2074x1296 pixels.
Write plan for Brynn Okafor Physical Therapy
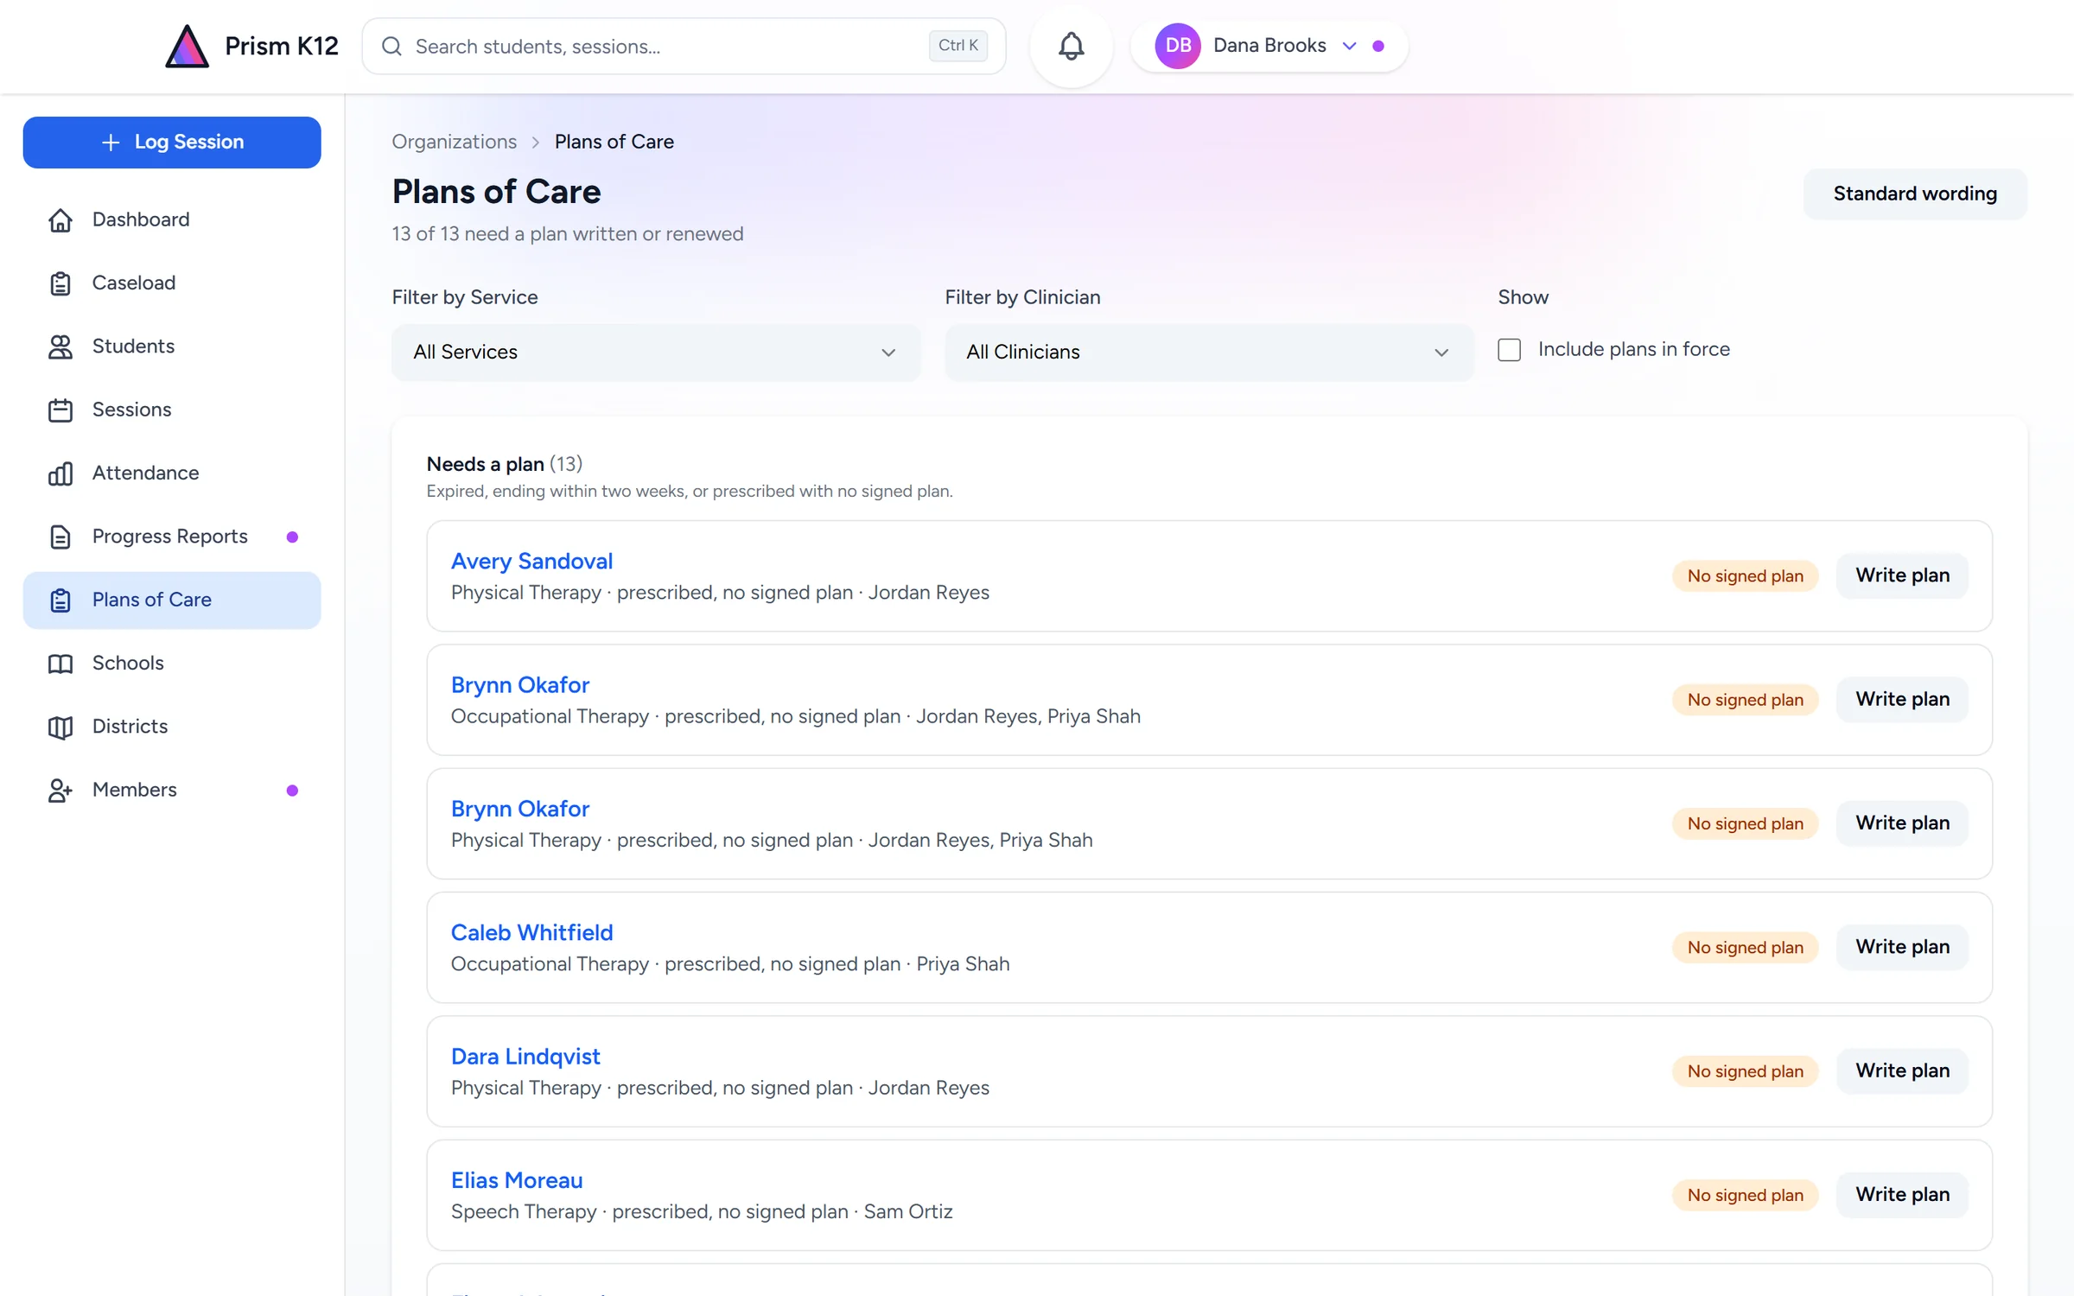click(x=1902, y=823)
